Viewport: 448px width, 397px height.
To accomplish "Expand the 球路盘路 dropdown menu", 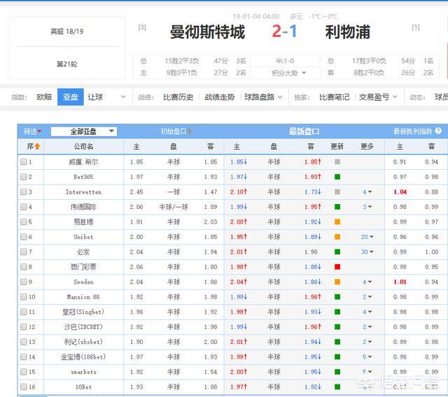I will click(262, 97).
